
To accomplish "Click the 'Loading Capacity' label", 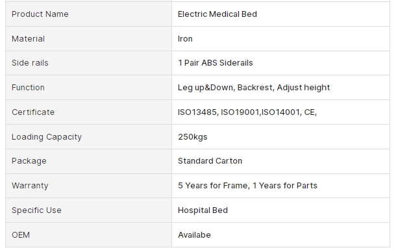I will point(47,136).
